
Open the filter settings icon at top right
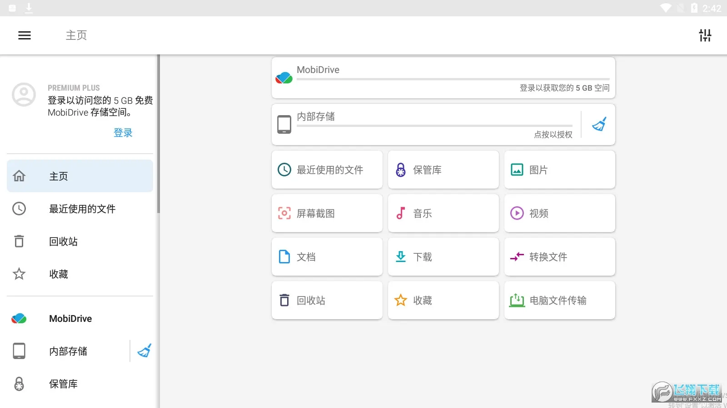[705, 35]
